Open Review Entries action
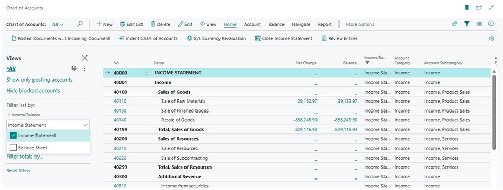Viewport: 503px width, 190px height. 340,38
